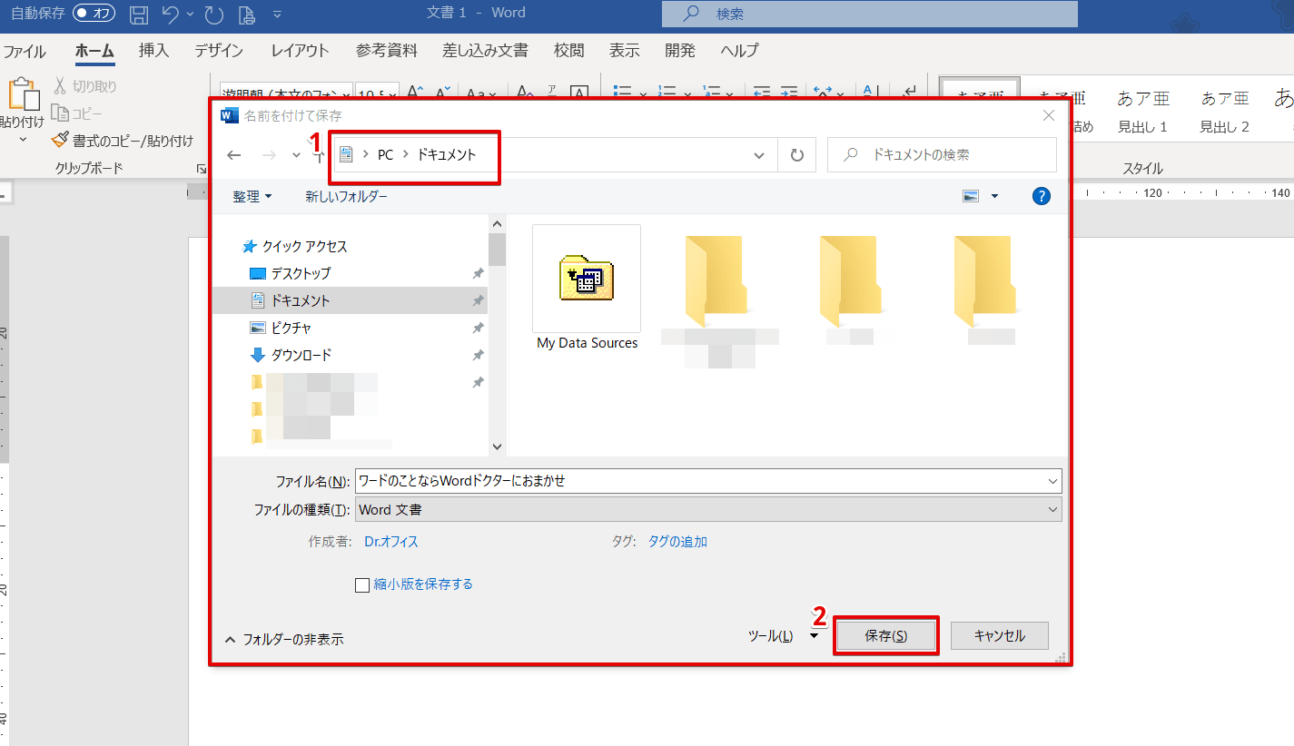Click the ドキュメントの検索 search field

(x=942, y=155)
